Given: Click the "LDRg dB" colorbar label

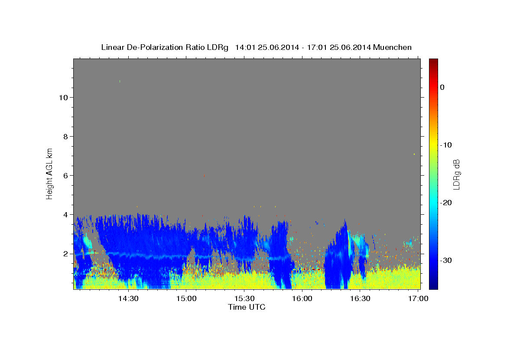Looking at the screenshot, I should [x=456, y=174].
